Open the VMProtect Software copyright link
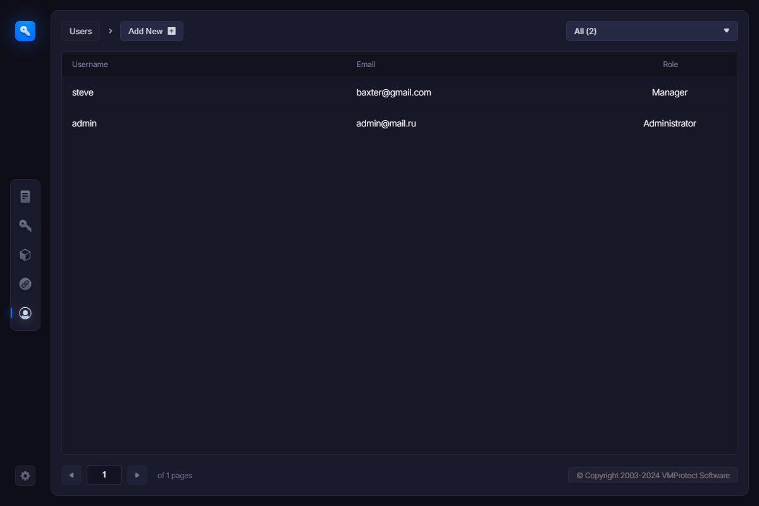This screenshot has width=759, height=506. (653, 476)
